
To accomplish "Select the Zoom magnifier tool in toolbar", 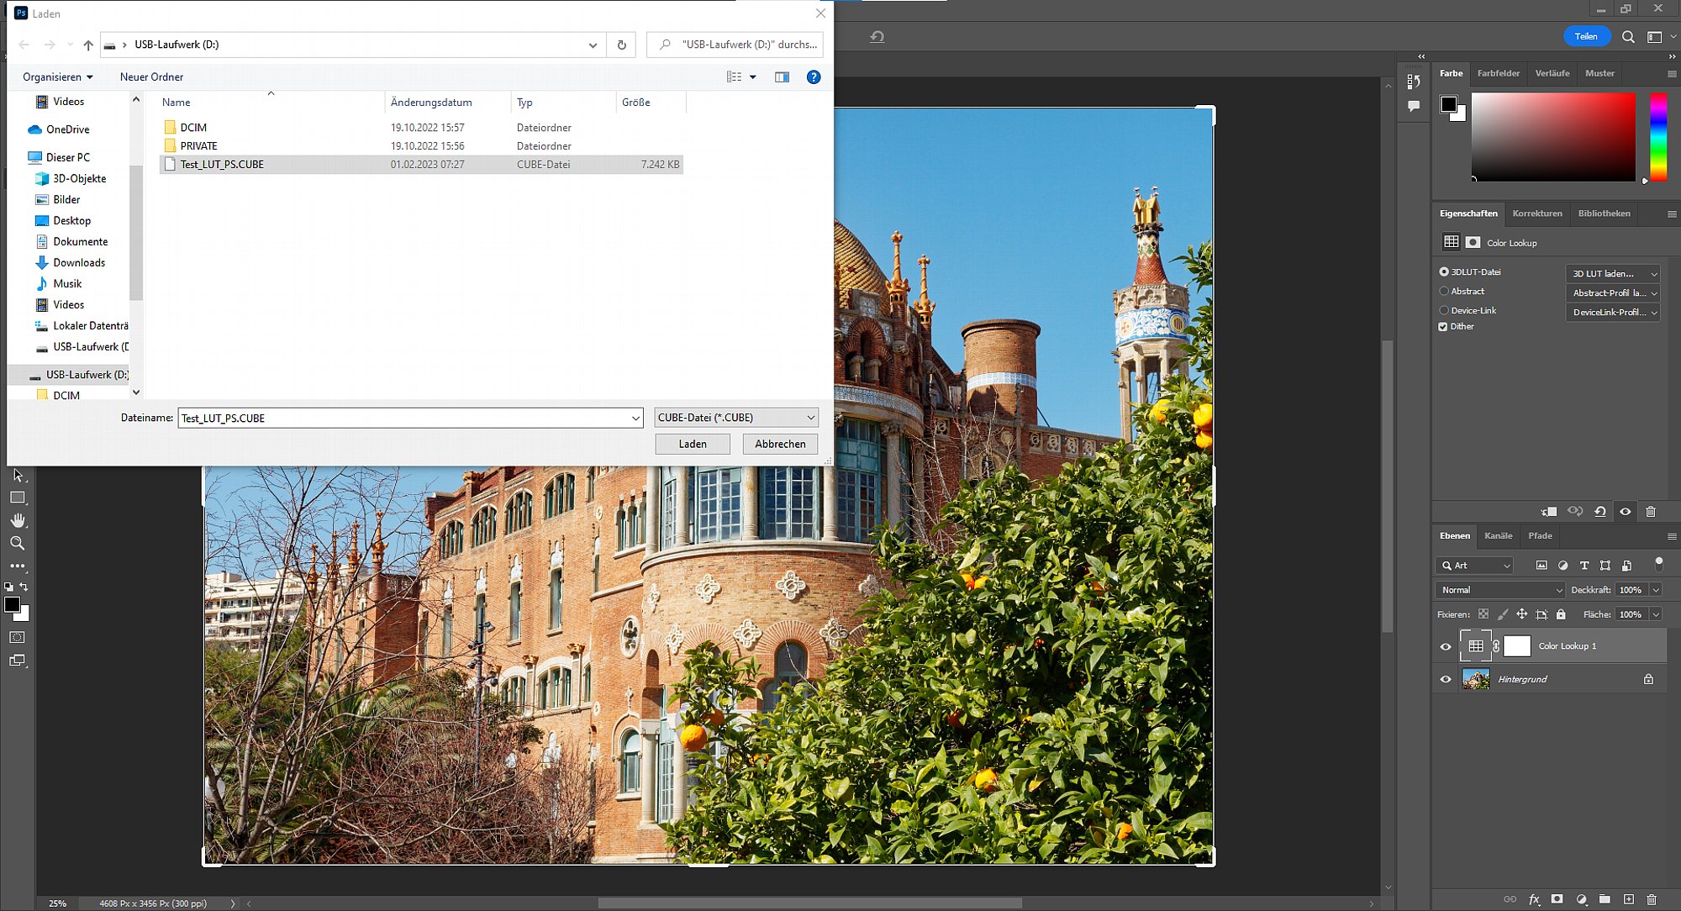I will point(18,543).
